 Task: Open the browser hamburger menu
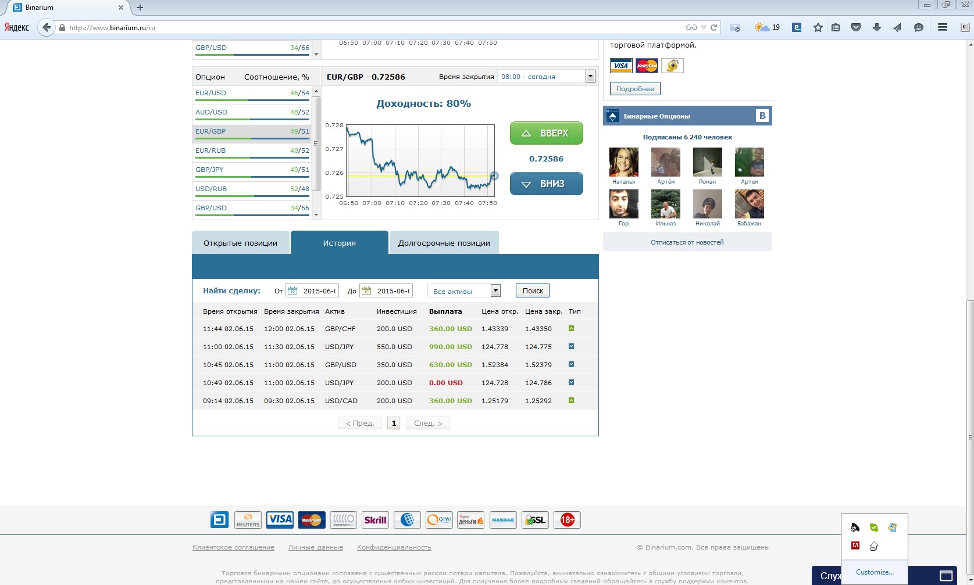(x=943, y=27)
